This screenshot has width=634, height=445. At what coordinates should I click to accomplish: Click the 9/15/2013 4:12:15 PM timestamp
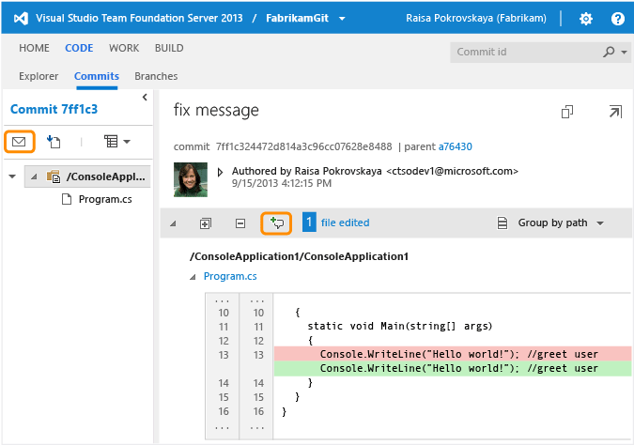pos(282,183)
